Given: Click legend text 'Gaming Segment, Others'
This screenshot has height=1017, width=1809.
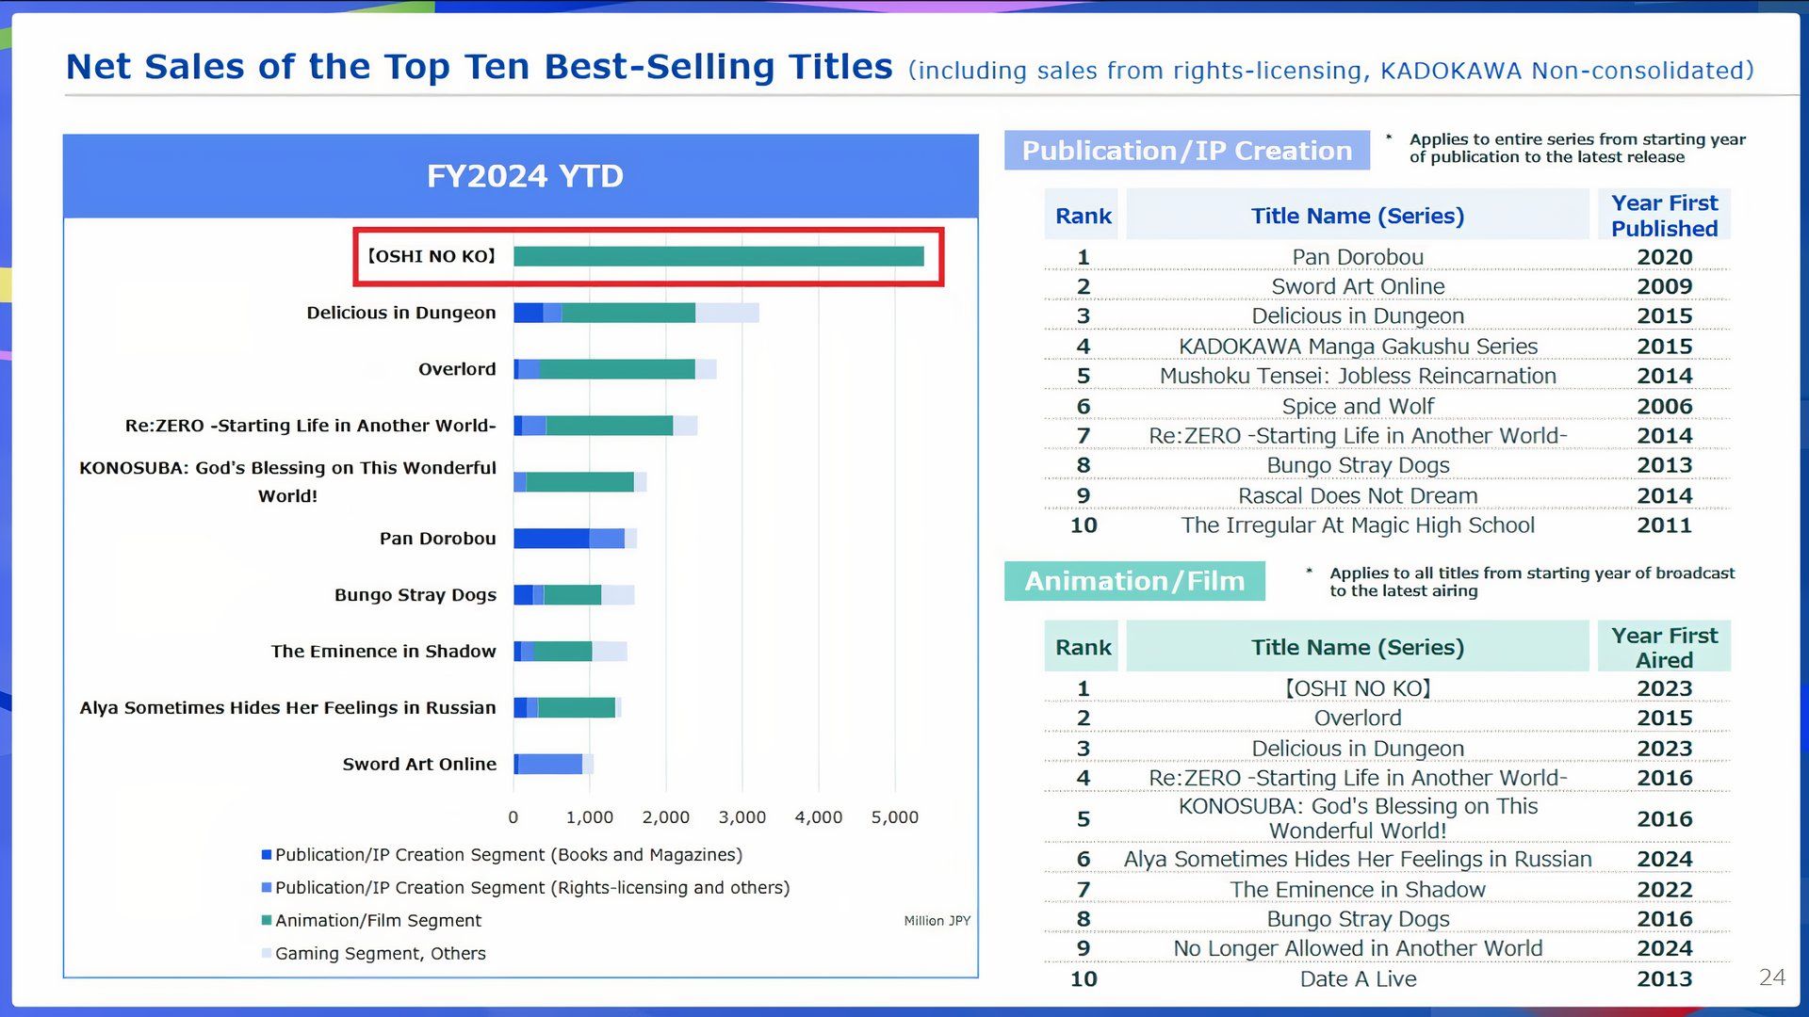Looking at the screenshot, I should 381,954.
